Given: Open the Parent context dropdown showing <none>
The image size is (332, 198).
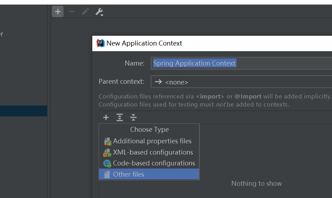Looking at the screenshot, I should (x=241, y=82).
